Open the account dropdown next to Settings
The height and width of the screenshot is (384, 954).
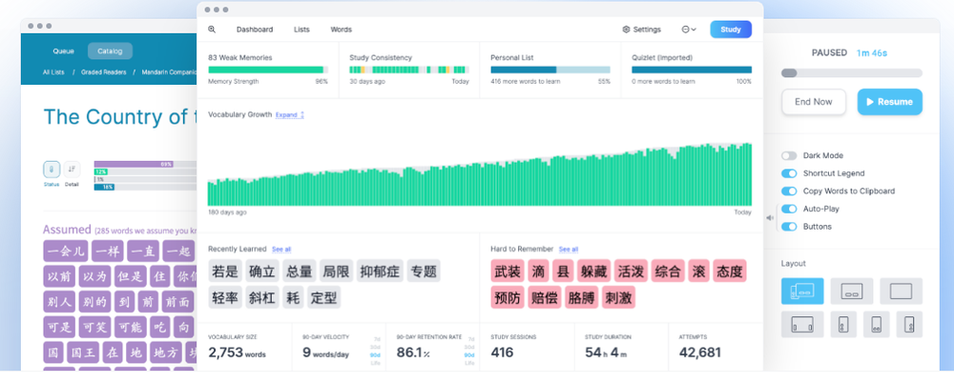689,30
